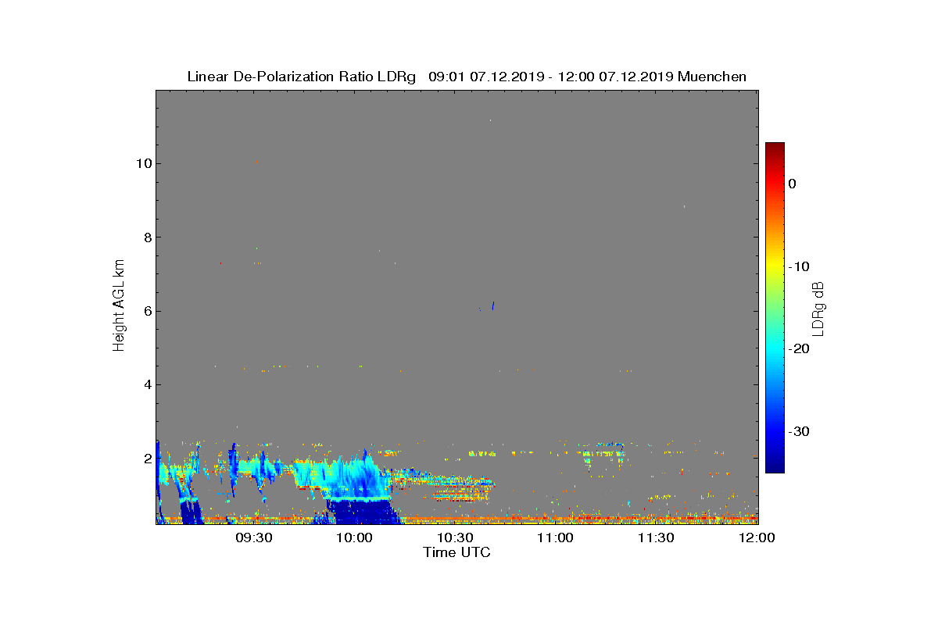
Task: Click the colorbar label '-30'
Action: 798,431
